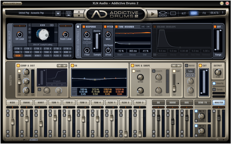
Task: Click the Tone Designer Decay 365 ms value
Action: 133,51
